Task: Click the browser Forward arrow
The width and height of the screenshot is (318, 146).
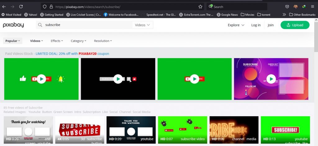Action: [12, 7]
